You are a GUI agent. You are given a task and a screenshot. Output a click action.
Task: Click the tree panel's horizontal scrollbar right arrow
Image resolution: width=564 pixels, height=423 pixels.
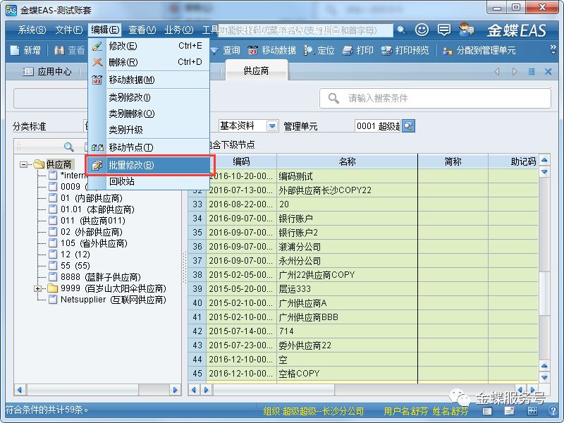click(175, 390)
